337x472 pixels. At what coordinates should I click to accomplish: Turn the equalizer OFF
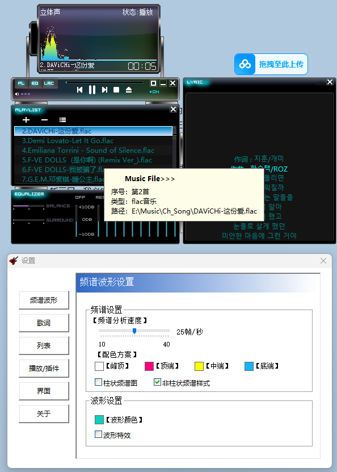tap(80, 197)
